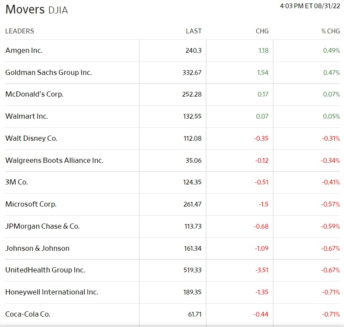Select Walgreens change value -0.12
This screenshot has width=344, height=327.
tap(261, 160)
